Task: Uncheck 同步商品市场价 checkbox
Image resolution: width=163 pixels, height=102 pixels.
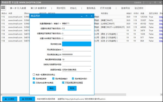Action: click(73, 79)
